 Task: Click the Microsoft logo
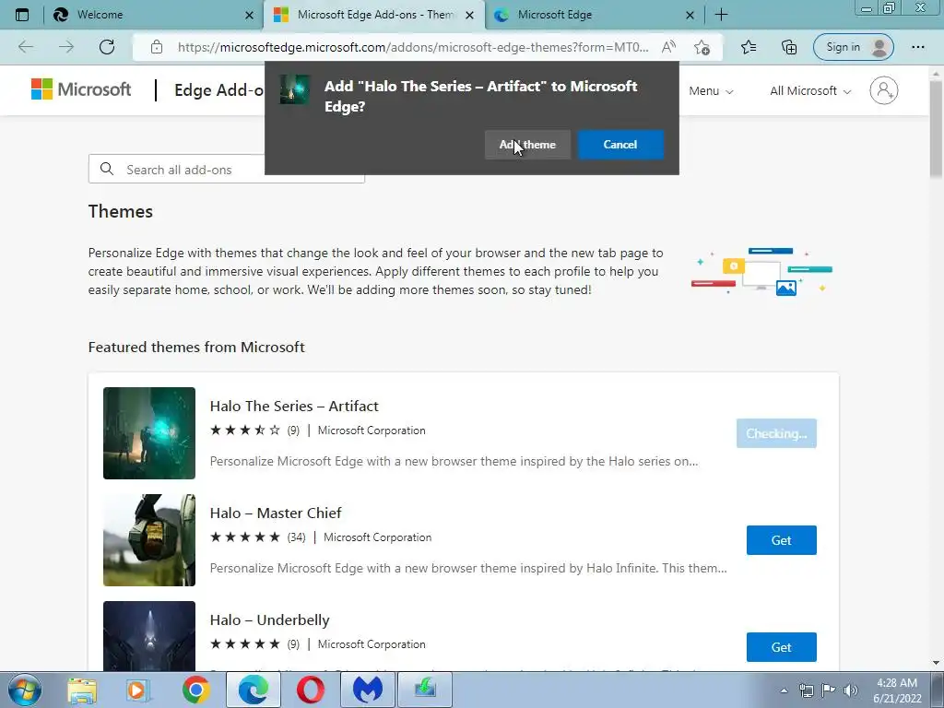tap(81, 89)
